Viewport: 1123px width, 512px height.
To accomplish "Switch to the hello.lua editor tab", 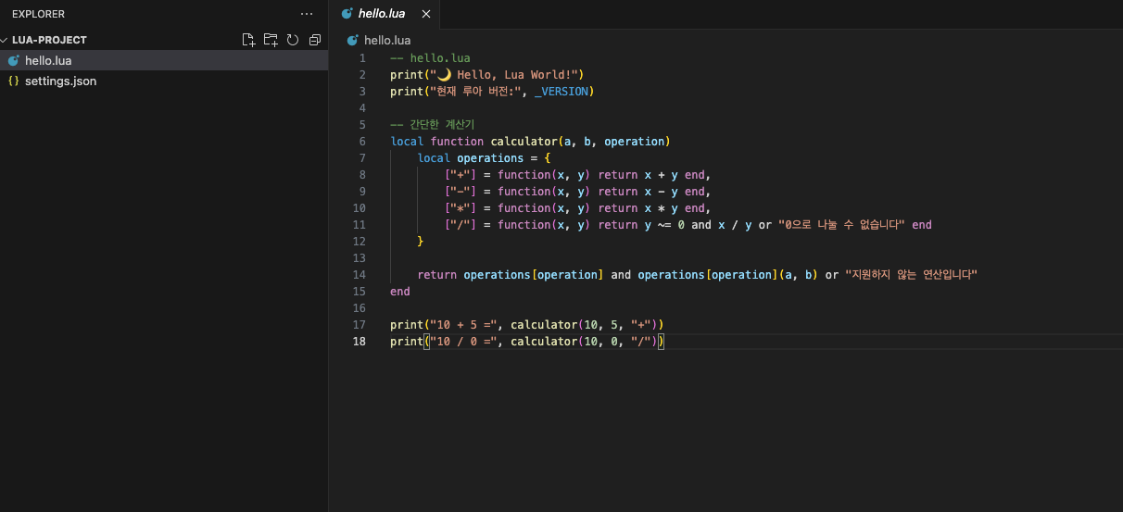I will 385,14.
